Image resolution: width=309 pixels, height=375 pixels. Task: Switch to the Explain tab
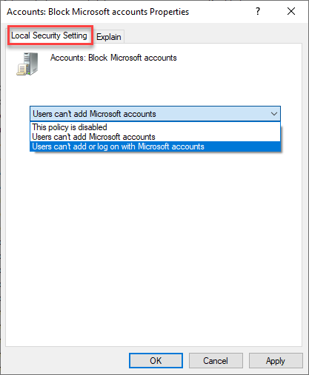[109, 37]
